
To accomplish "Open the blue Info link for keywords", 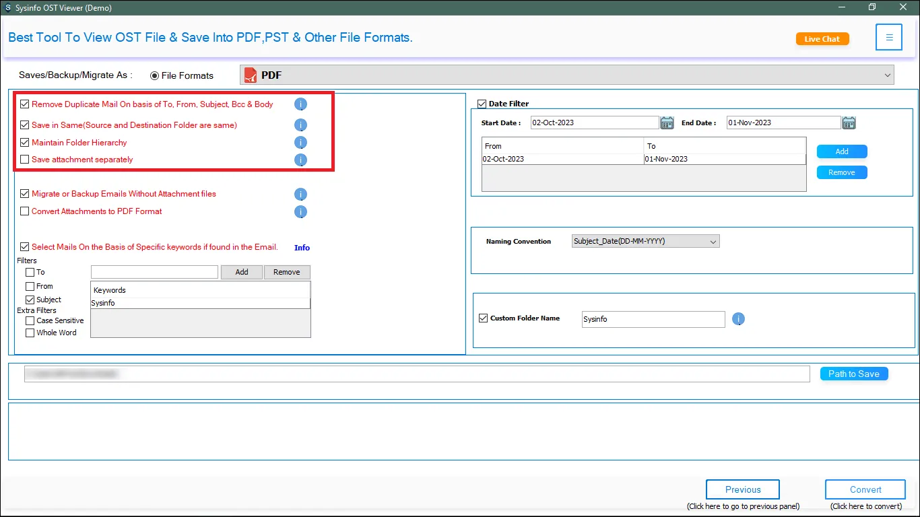I will (302, 248).
